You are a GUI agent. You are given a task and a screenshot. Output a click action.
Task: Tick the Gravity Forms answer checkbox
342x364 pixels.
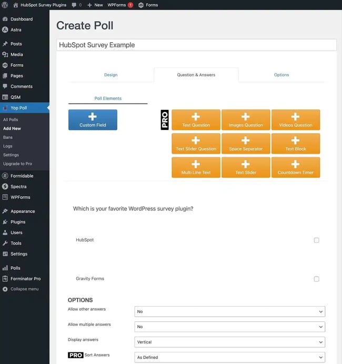316,279
